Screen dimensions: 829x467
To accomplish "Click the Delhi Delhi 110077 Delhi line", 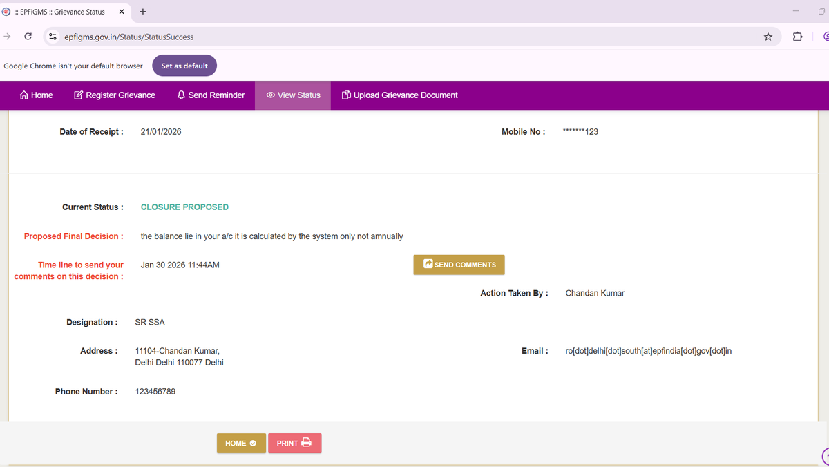I will pyautogui.click(x=179, y=363).
